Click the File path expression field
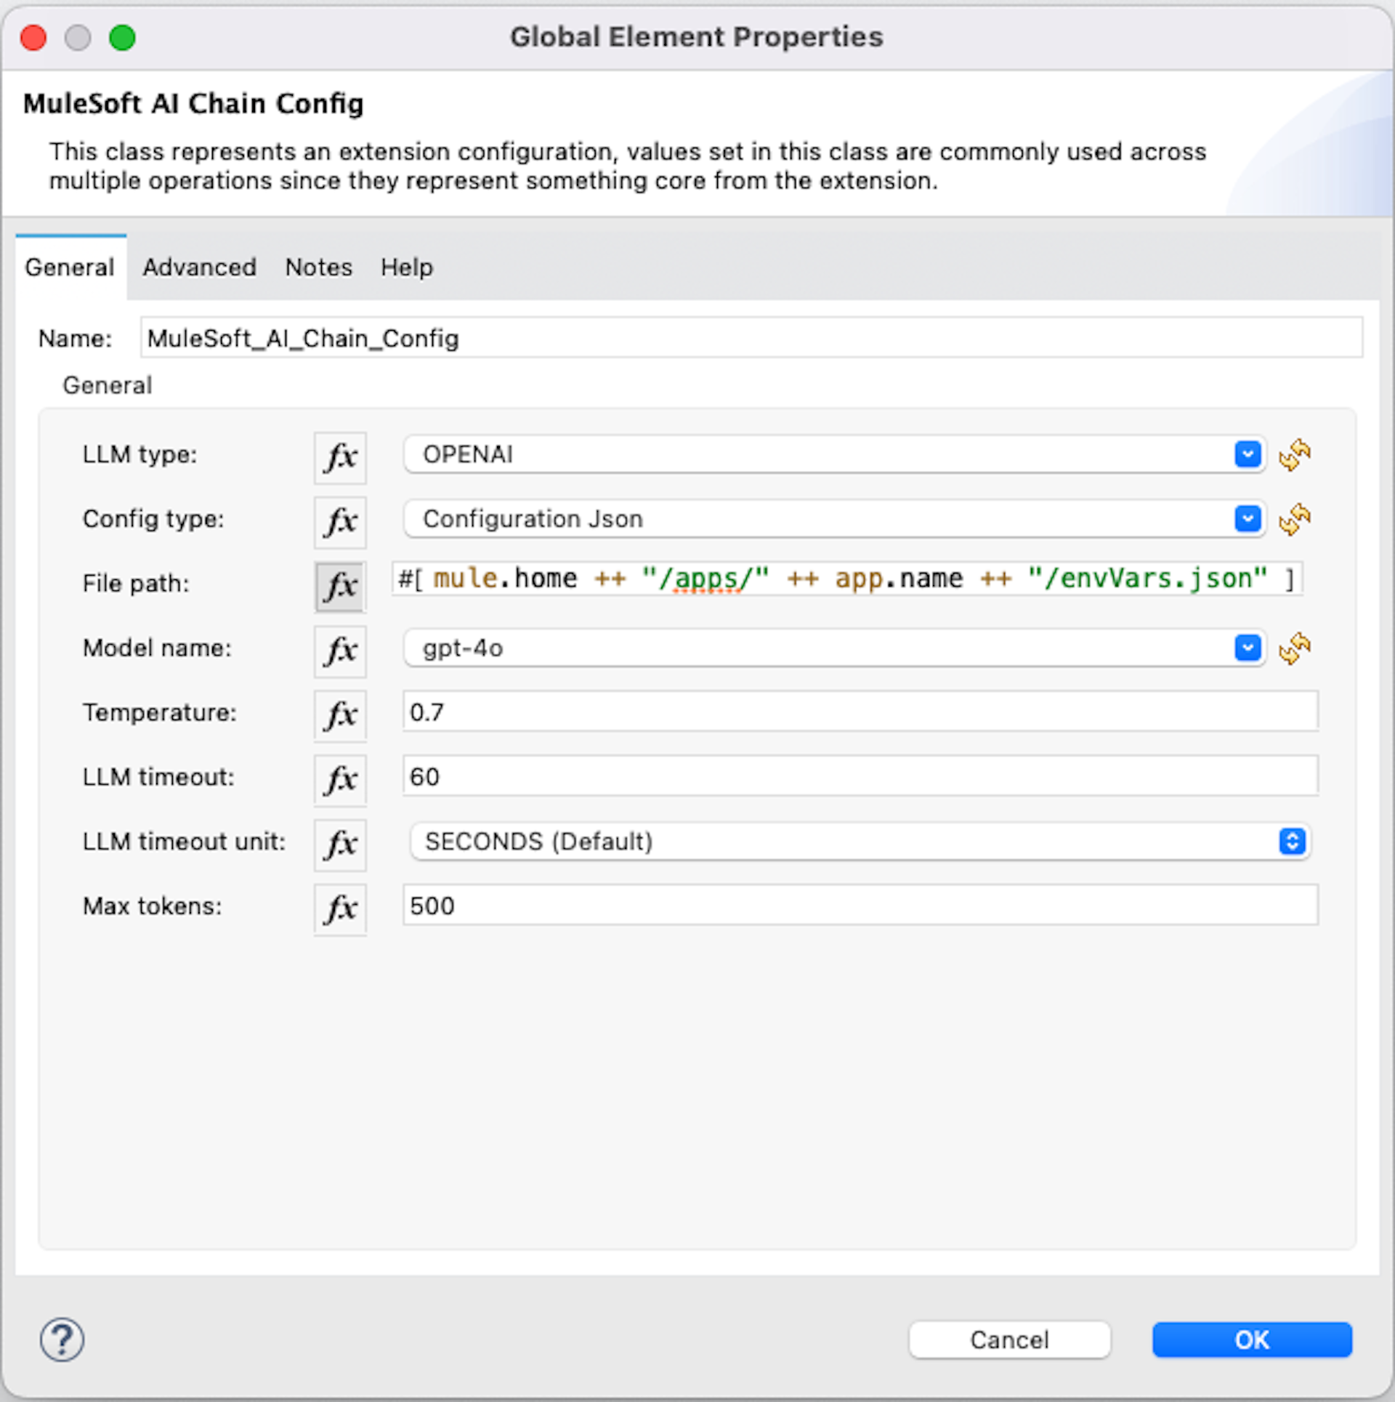Screen dimensions: 1395x1402 point(847,579)
